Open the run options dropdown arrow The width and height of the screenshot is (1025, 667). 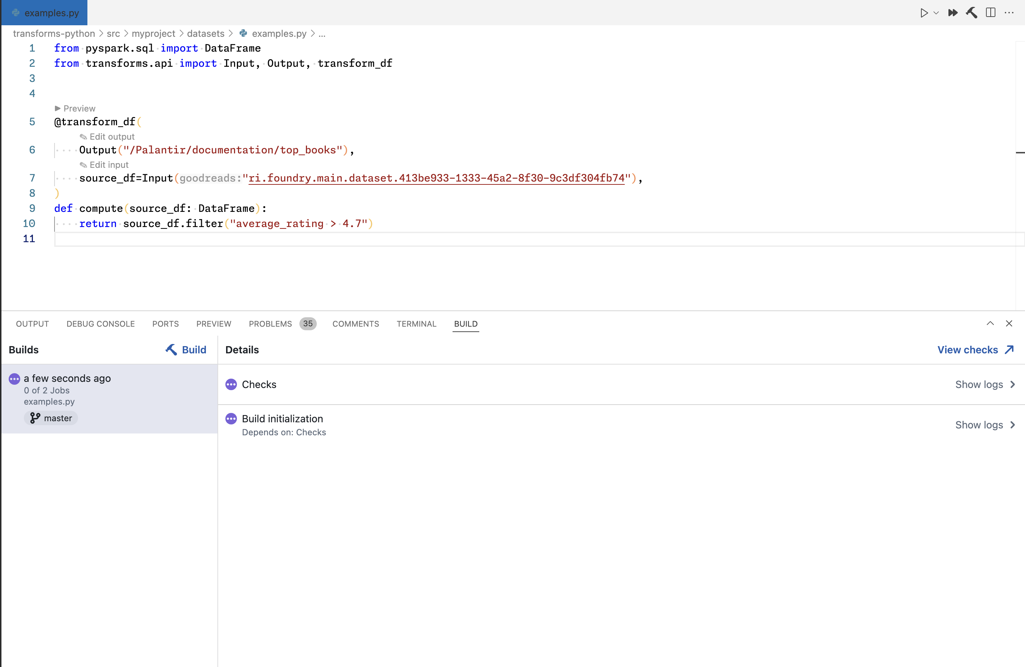936,13
